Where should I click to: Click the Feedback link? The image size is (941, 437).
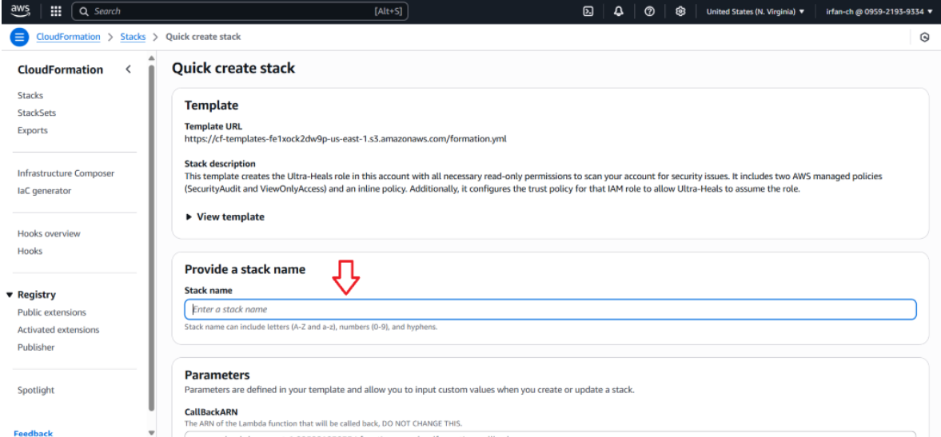33,433
